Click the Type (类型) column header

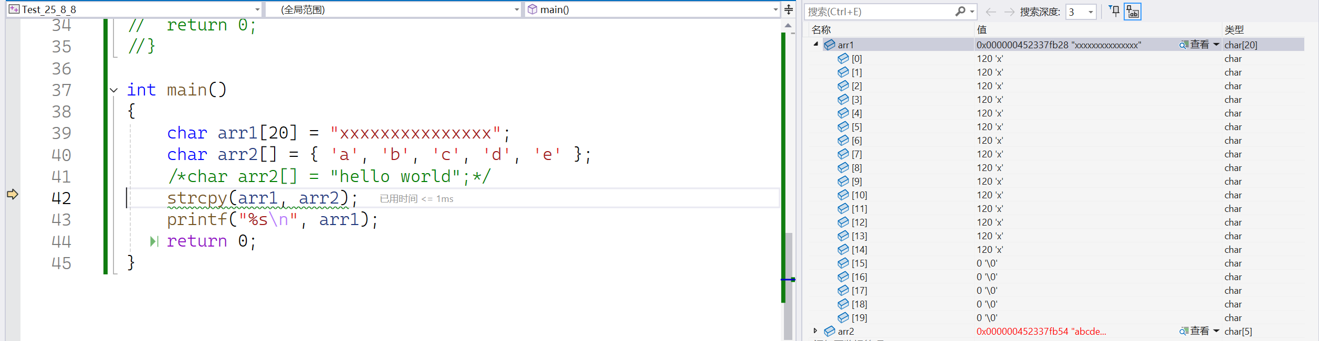click(x=1234, y=30)
